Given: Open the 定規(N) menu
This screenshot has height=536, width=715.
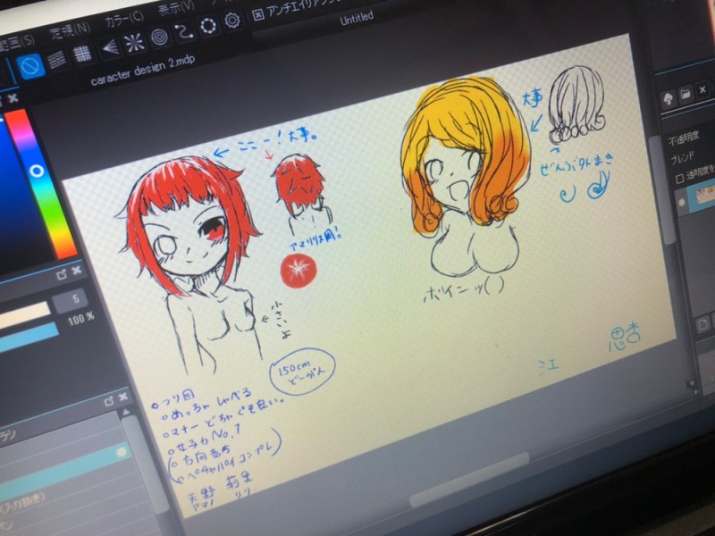Looking at the screenshot, I should click(x=70, y=32).
